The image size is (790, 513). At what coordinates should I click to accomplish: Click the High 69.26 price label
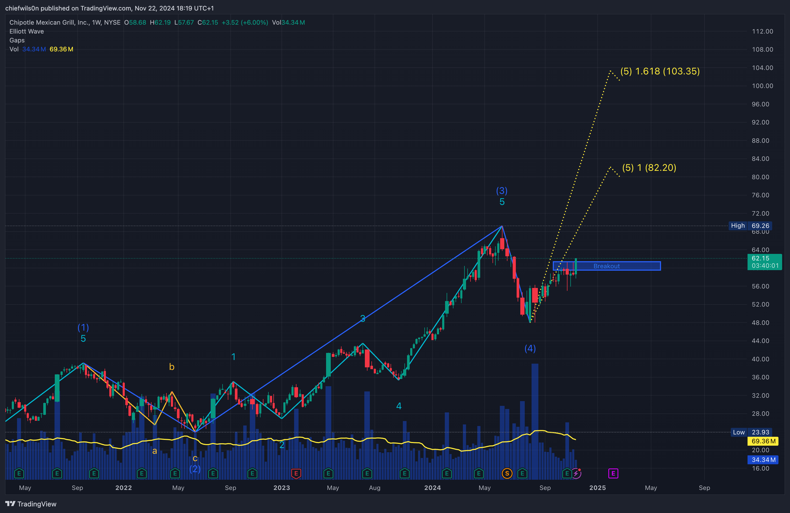[750, 226]
